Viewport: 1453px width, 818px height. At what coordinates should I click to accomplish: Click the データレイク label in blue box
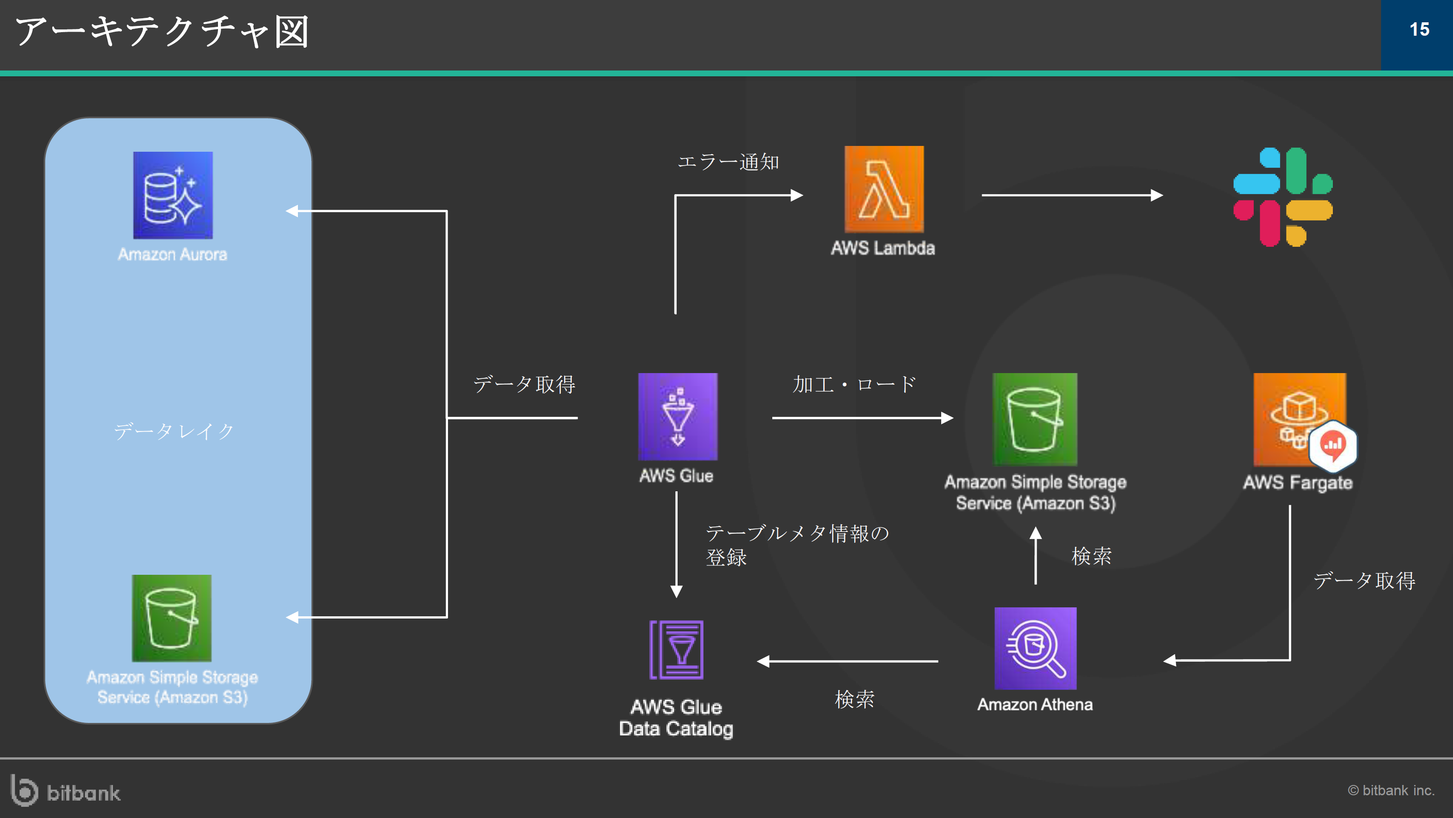tap(174, 432)
